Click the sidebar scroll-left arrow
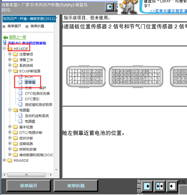This screenshot has width=187, height=195. coord(4,175)
